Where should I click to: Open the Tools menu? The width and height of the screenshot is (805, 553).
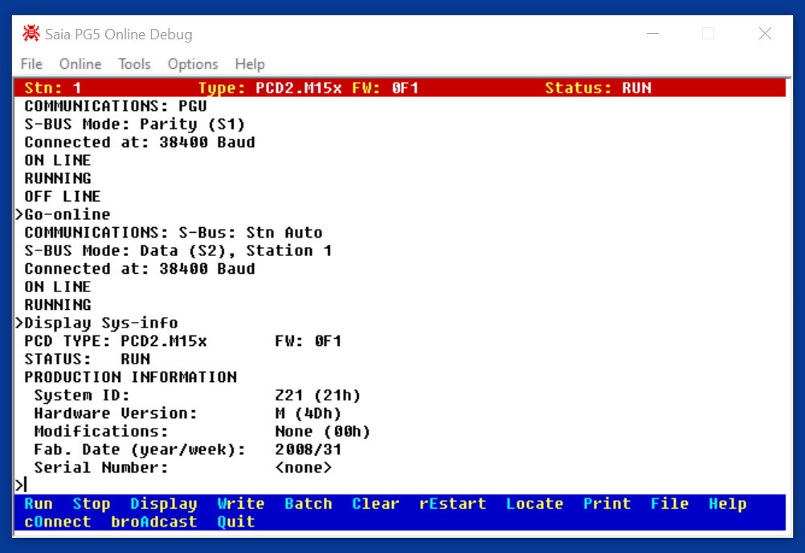click(134, 64)
